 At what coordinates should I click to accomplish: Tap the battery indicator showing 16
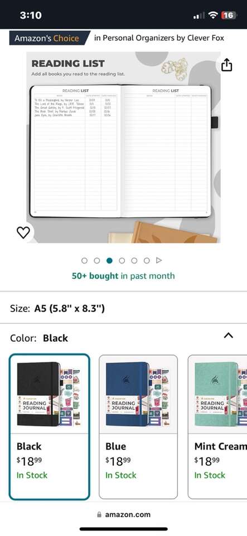tap(229, 15)
